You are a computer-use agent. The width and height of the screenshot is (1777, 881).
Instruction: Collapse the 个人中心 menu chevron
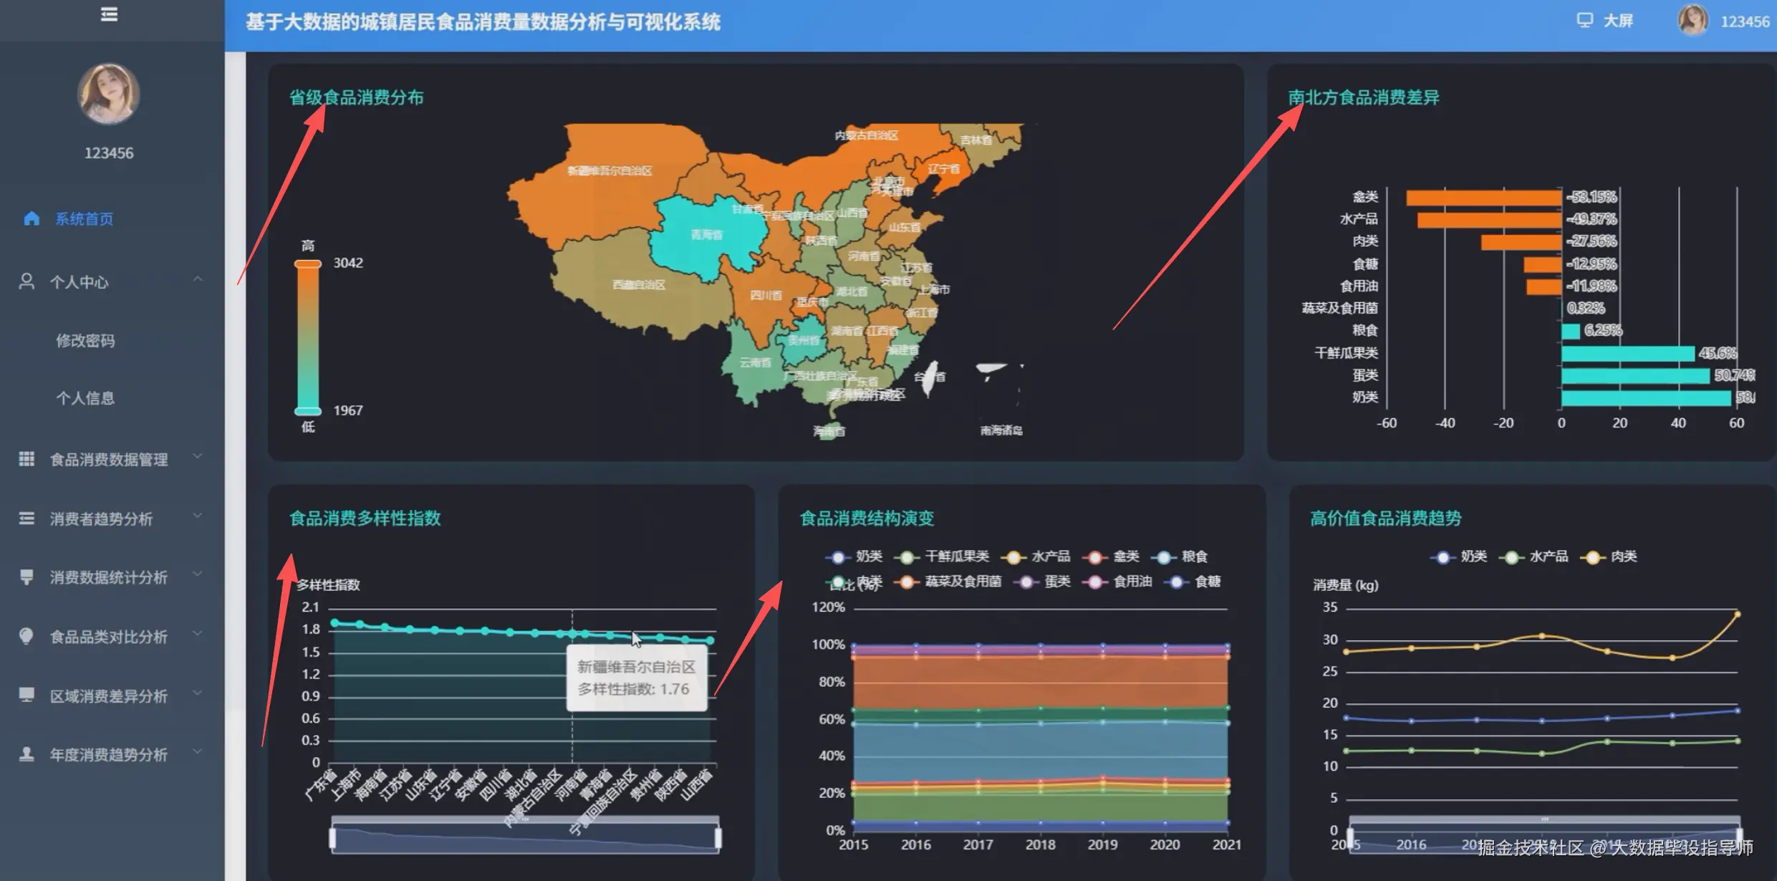click(x=198, y=279)
